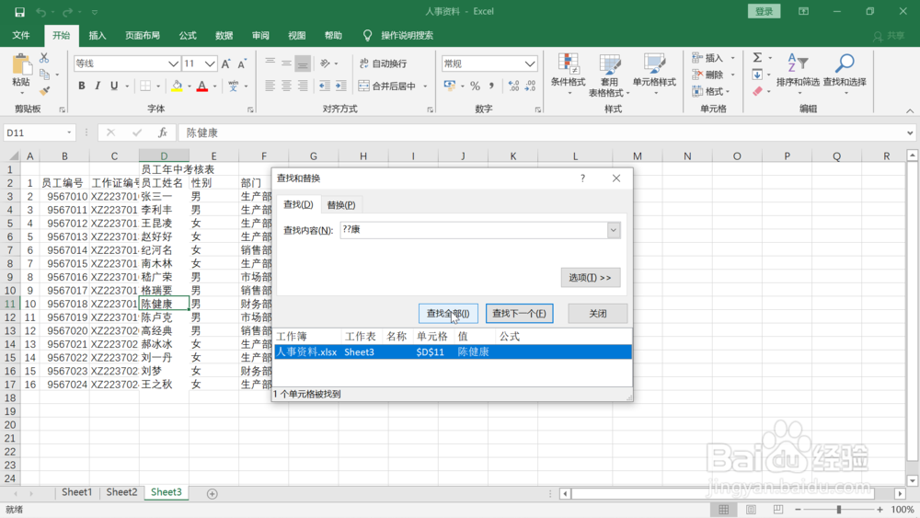Open the font name dropdown
This screenshot has height=518, width=920.
pos(173,63)
